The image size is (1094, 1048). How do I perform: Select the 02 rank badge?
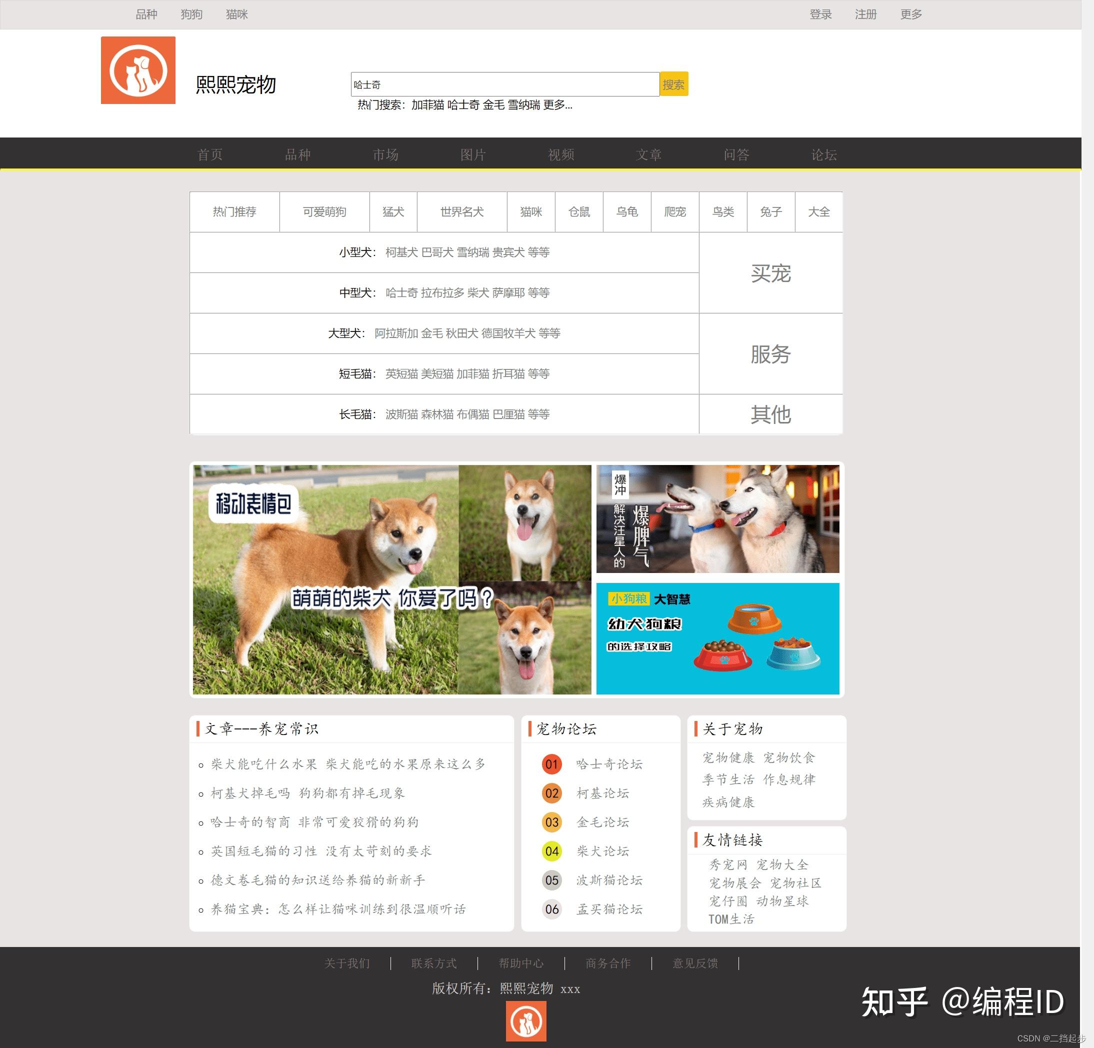pyautogui.click(x=551, y=793)
